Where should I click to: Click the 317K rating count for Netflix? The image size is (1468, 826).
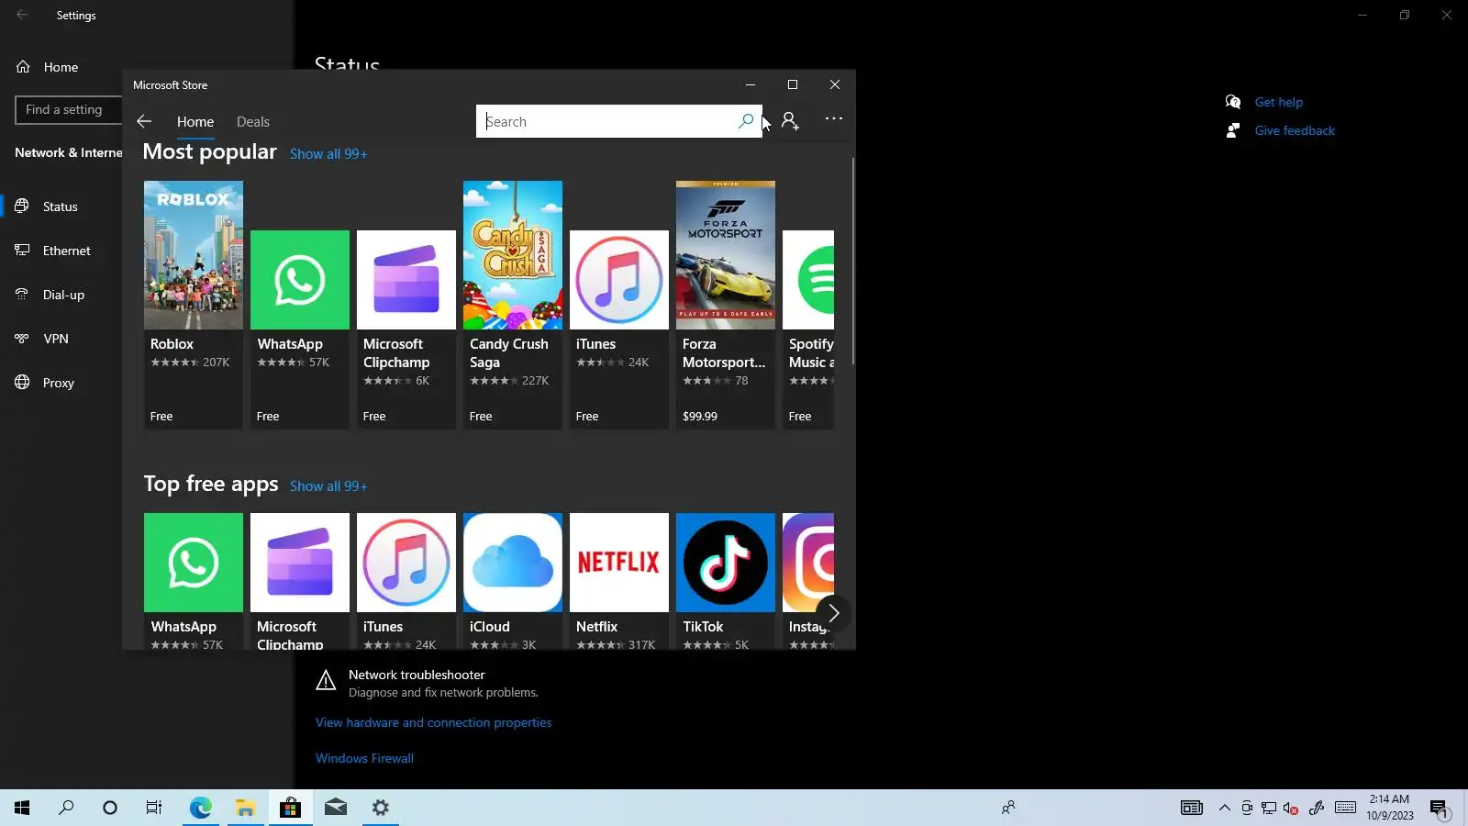[642, 645]
